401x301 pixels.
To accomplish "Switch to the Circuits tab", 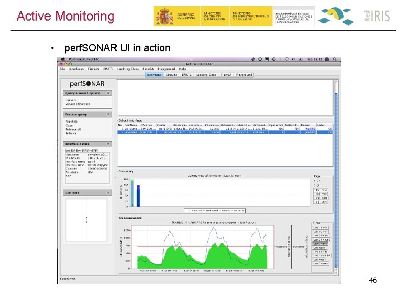I will point(171,75).
